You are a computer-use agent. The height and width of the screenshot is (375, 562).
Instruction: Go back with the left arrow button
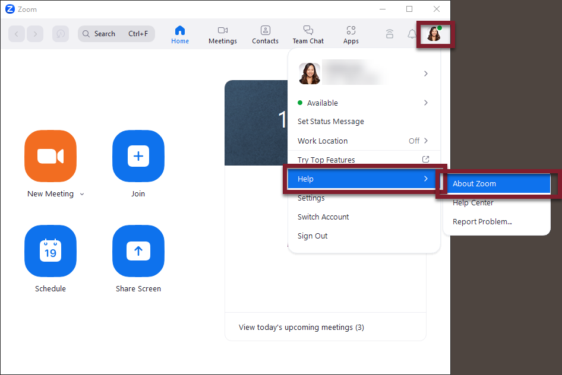17,34
